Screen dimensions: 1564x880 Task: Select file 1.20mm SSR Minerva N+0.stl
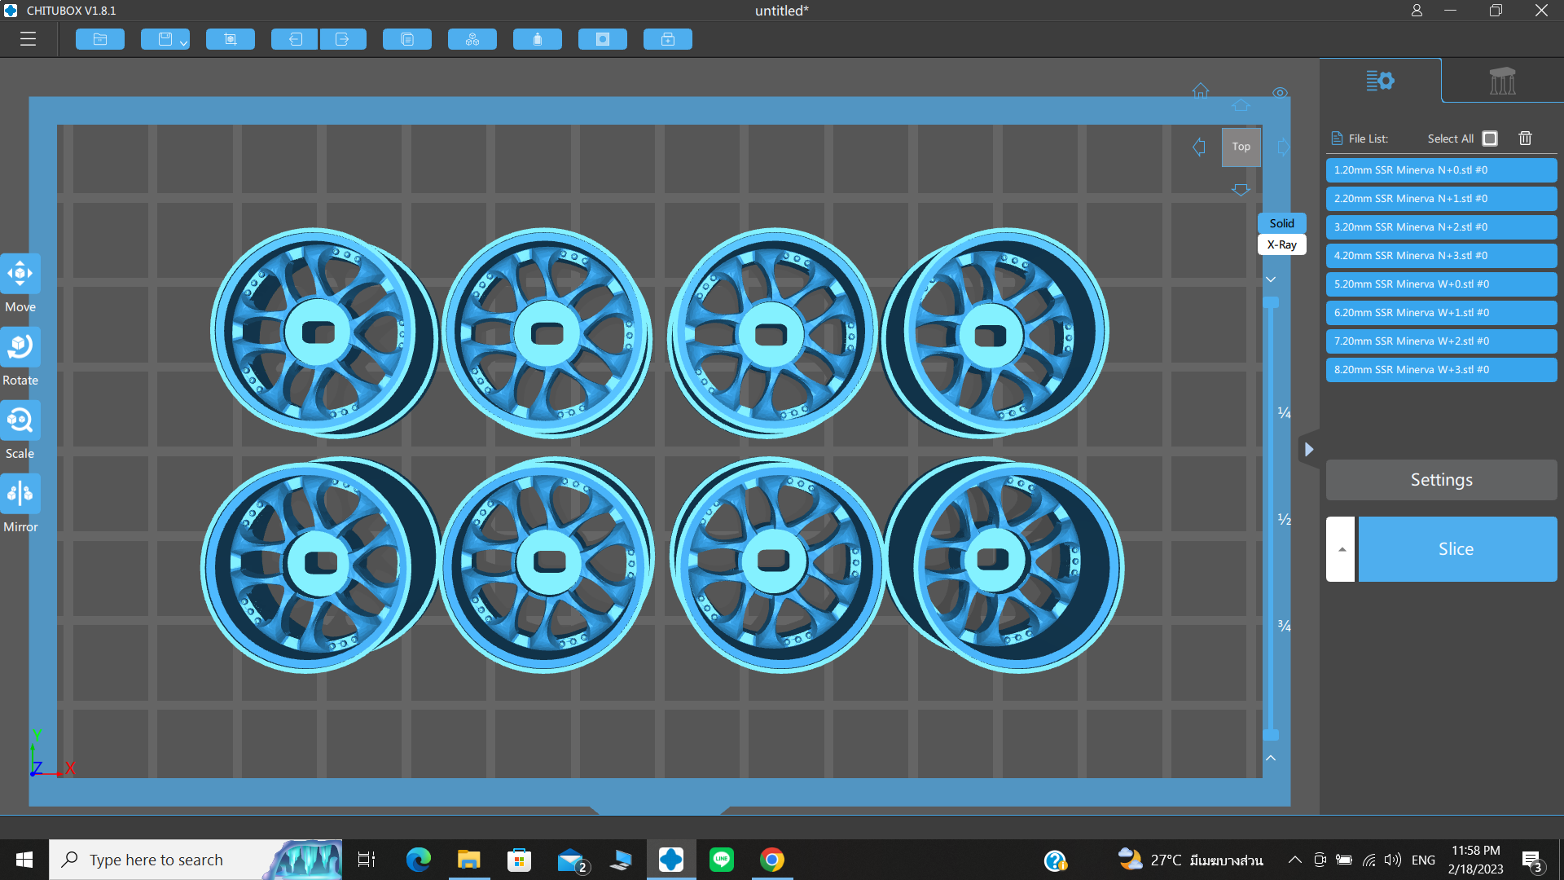1442,170
